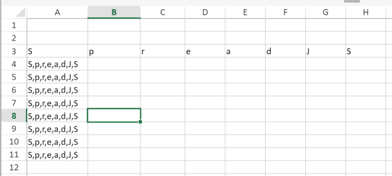This screenshot has height=176, width=392.
Task: Select cell A4 with comma-separated text
Action: (x=57, y=65)
